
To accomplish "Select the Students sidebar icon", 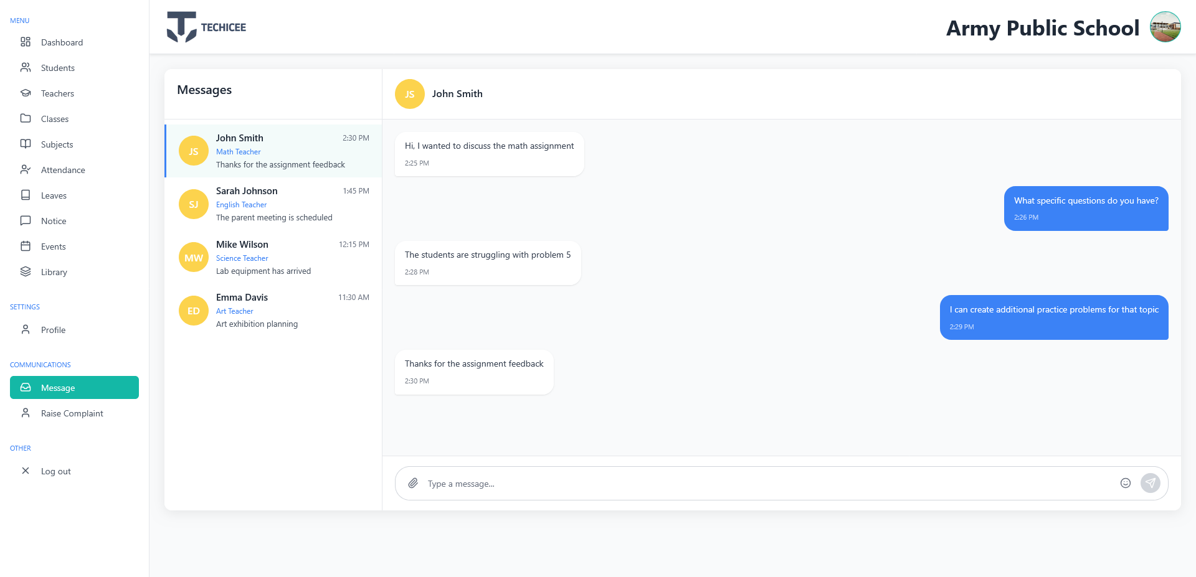I will click(x=26, y=67).
